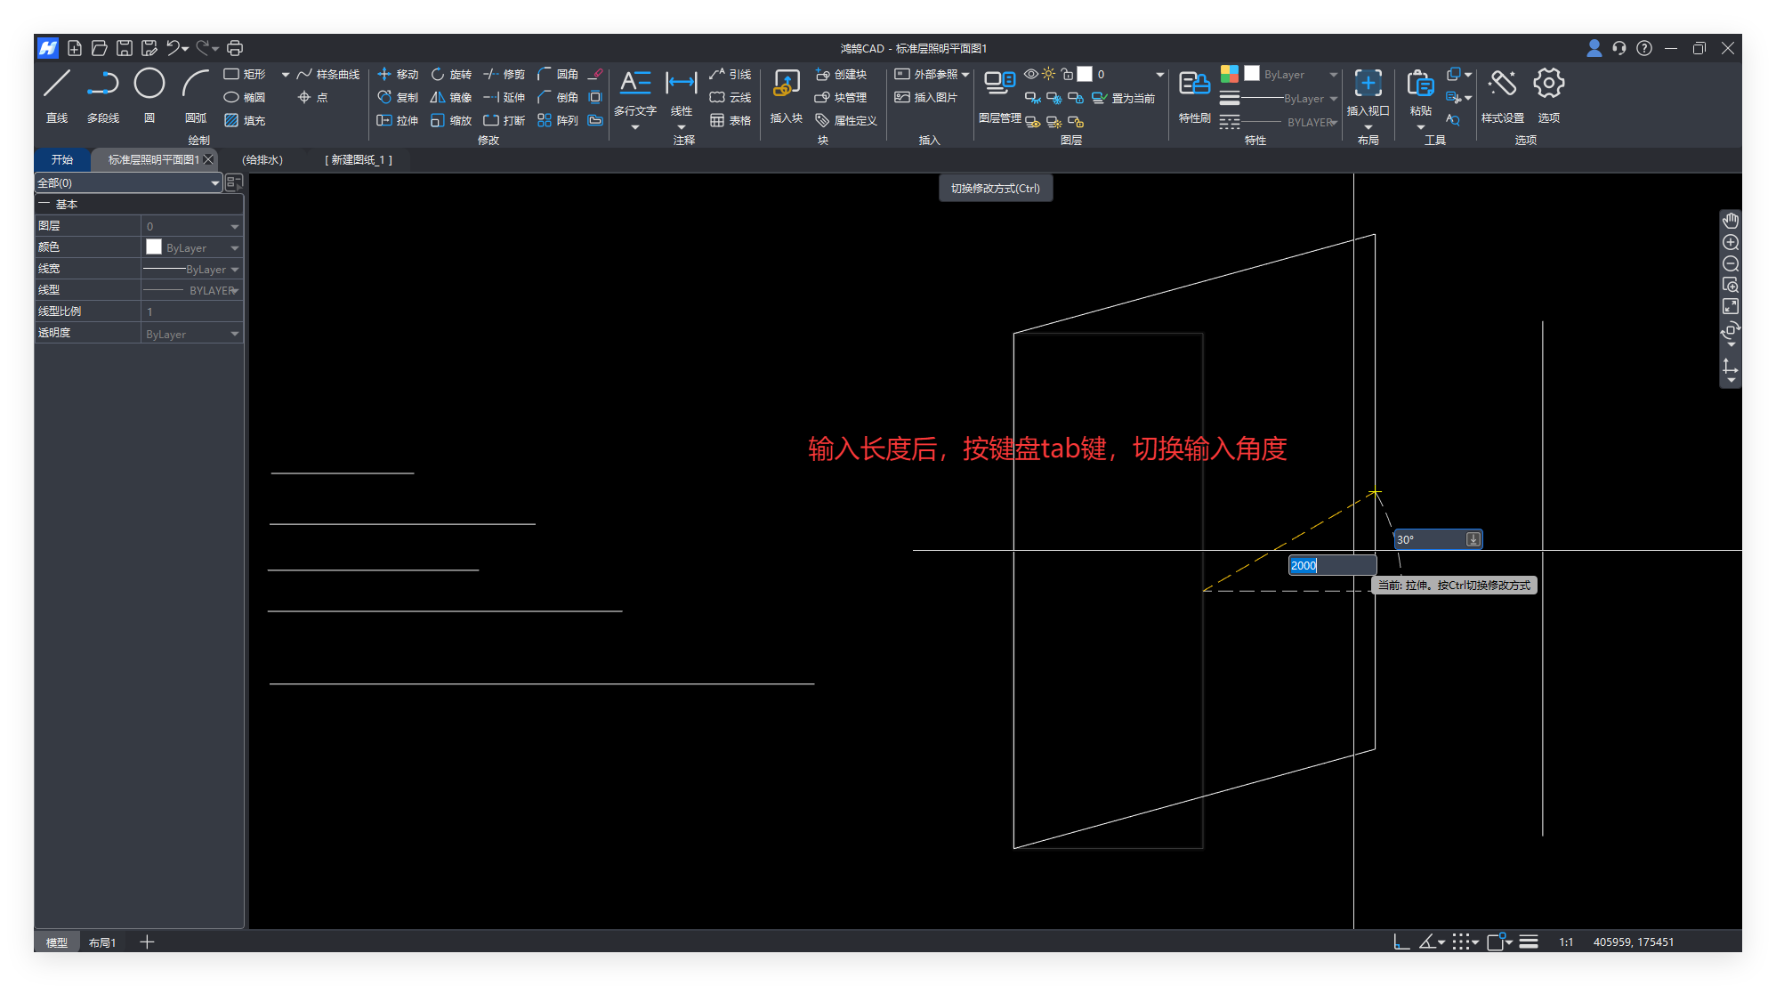
Task: Switch to the (给排水) drawing tab
Action: [x=262, y=160]
